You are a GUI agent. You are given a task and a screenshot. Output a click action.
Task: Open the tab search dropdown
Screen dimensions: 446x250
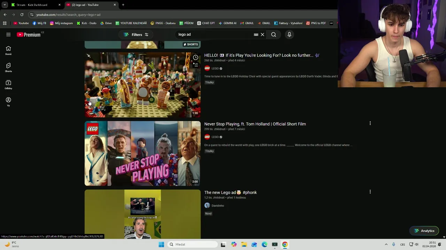pyautogui.click(x=5, y=5)
